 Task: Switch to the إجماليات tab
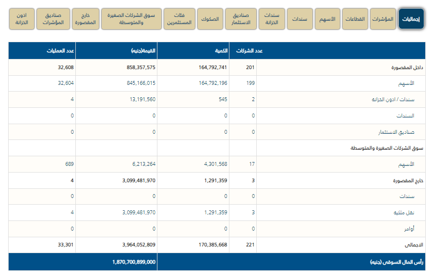tap(411, 19)
